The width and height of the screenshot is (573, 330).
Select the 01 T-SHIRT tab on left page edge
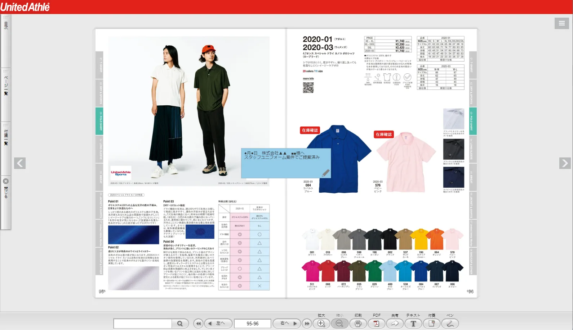[100, 65]
